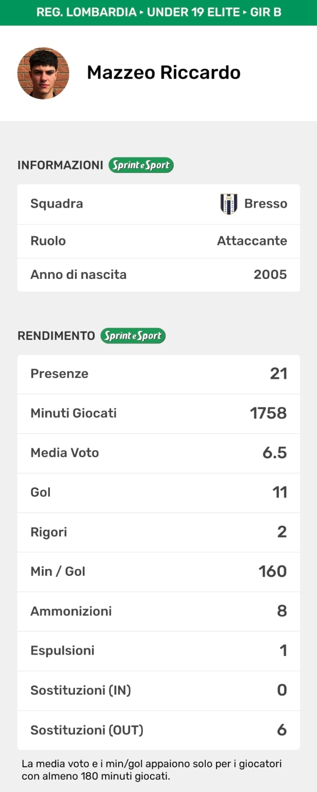Screen dimensions: 317x792
Task: Click the Espulsioni stat row
Action: 158,651
